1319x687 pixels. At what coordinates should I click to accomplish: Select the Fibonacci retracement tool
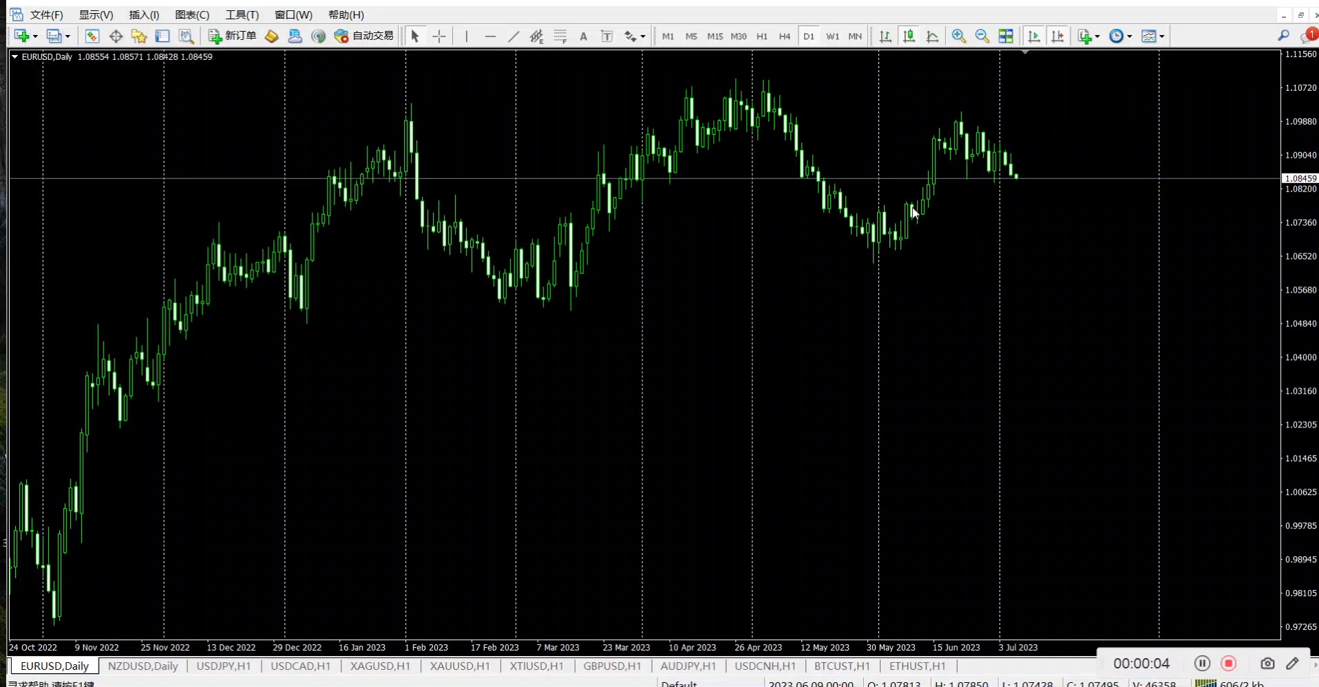pyautogui.click(x=560, y=36)
